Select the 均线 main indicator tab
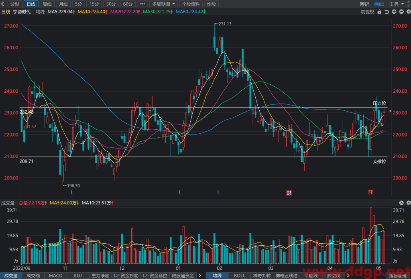This screenshot has width=411, height=279. pyautogui.click(x=217, y=276)
